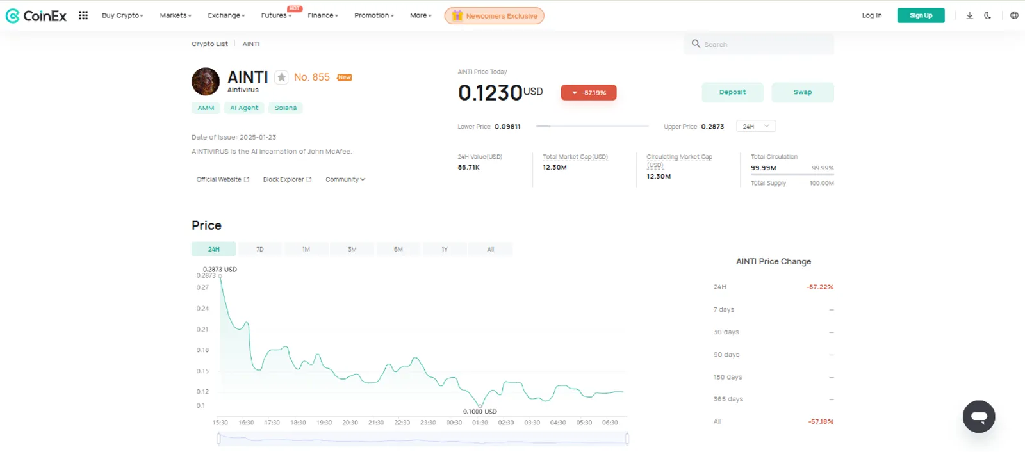Click the Sign Up button
The image size is (1025, 452).
[x=921, y=15]
